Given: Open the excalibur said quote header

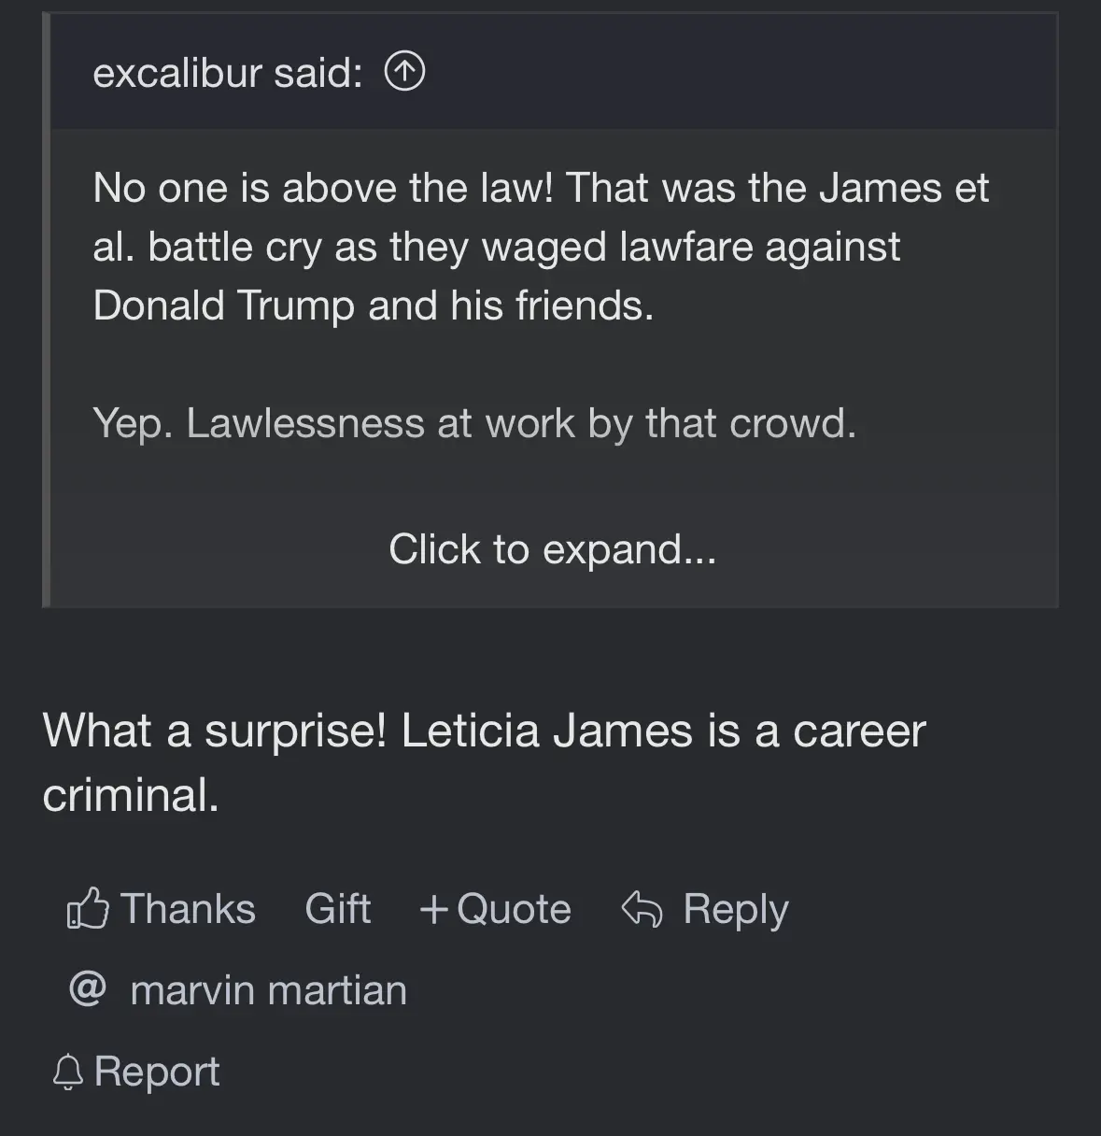Looking at the screenshot, I should (554, 72).
